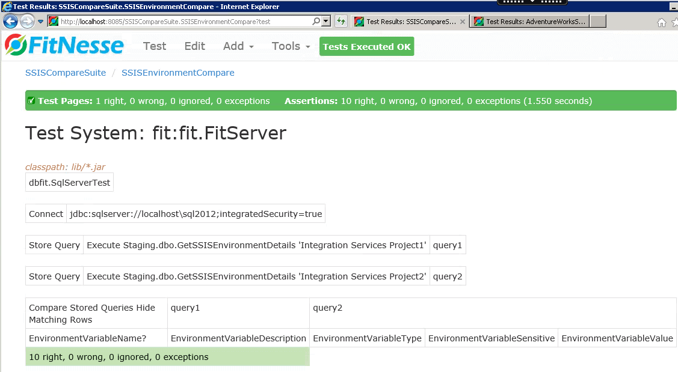The height and width of the screenshot is (372, 678).
Task: Click the browser Back arrow button
Action: [x=10, y=21]
